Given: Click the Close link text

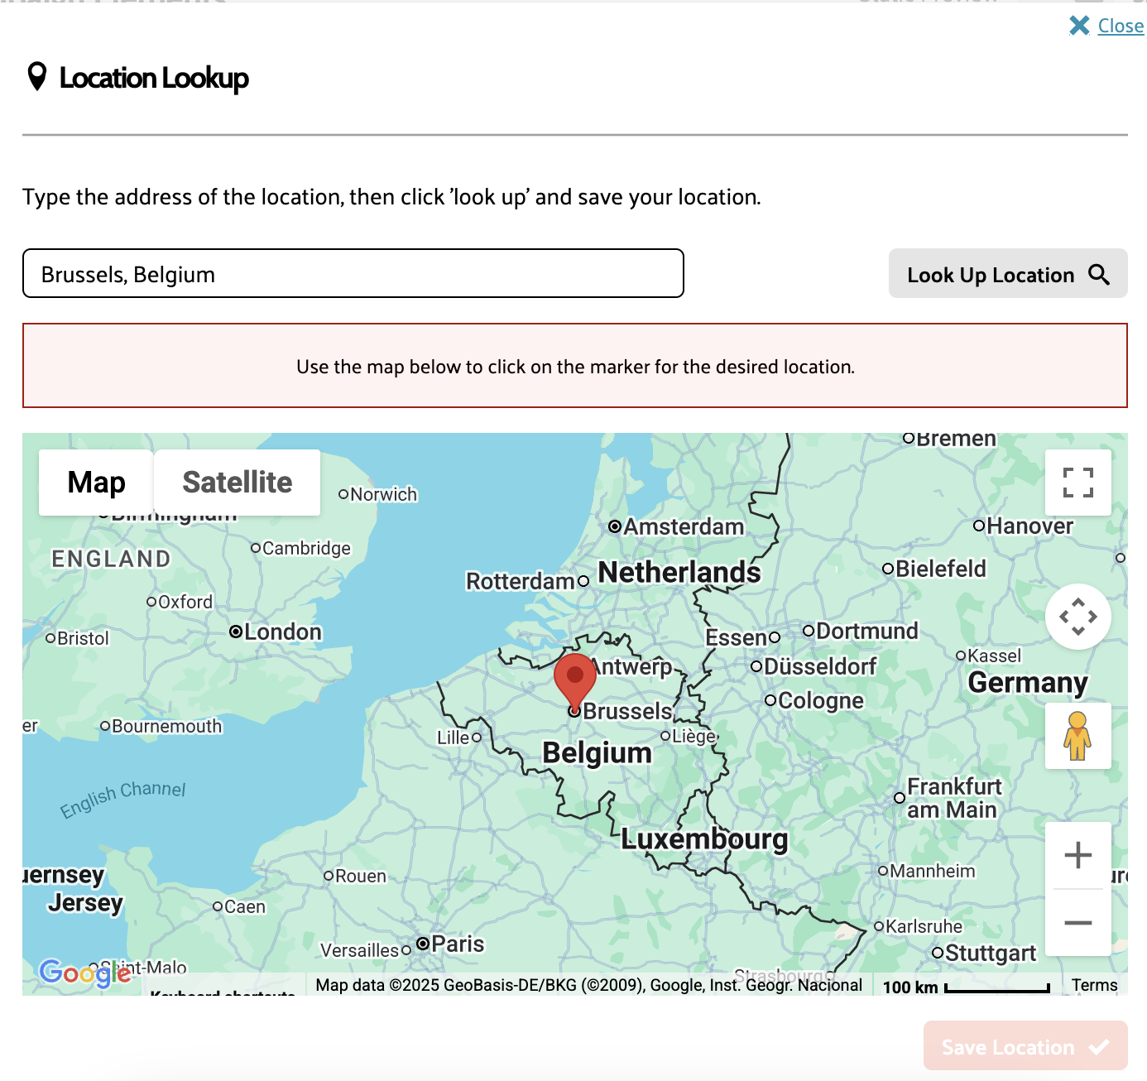Looking at the screenshot, I should tap(1121, 26).
